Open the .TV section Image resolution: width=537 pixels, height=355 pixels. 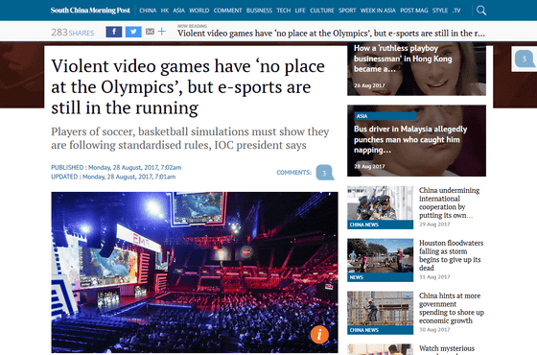[456, 11]
